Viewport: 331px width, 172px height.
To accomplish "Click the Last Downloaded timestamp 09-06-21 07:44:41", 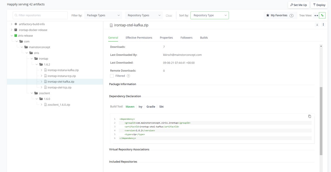I will point(179,63).
